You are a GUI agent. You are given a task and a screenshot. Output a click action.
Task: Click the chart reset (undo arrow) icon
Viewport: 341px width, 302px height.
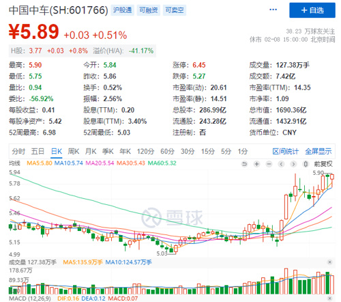click(244, 164)
